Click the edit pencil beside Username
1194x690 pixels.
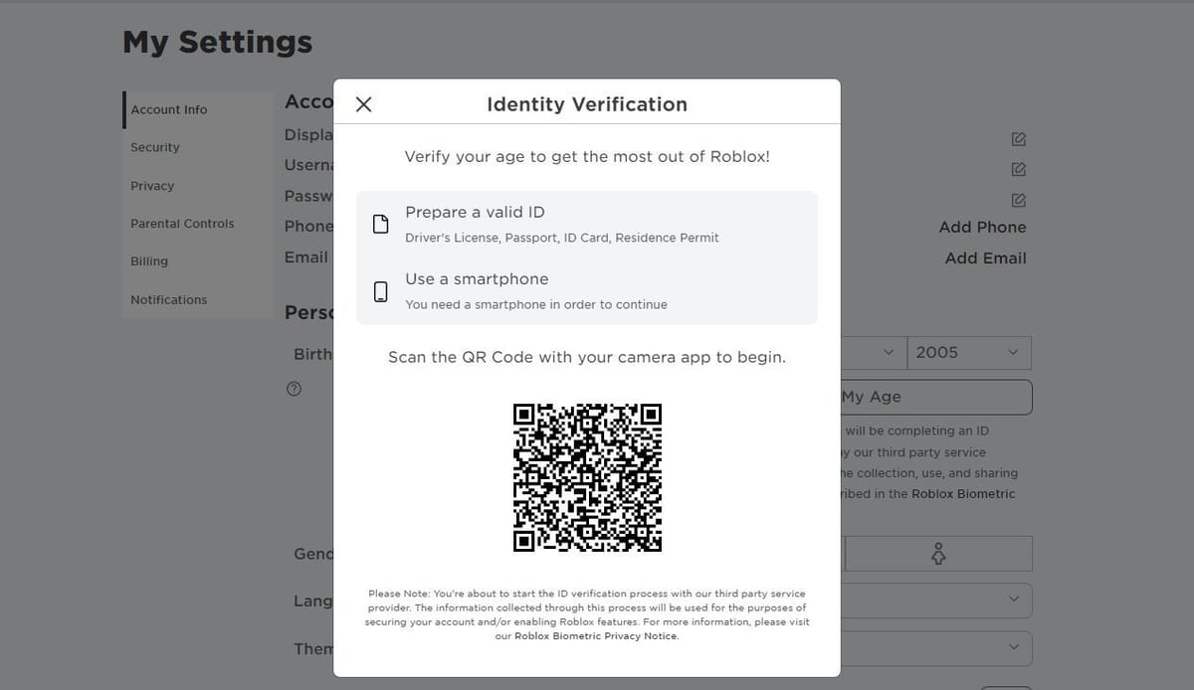click(1017, 169)
